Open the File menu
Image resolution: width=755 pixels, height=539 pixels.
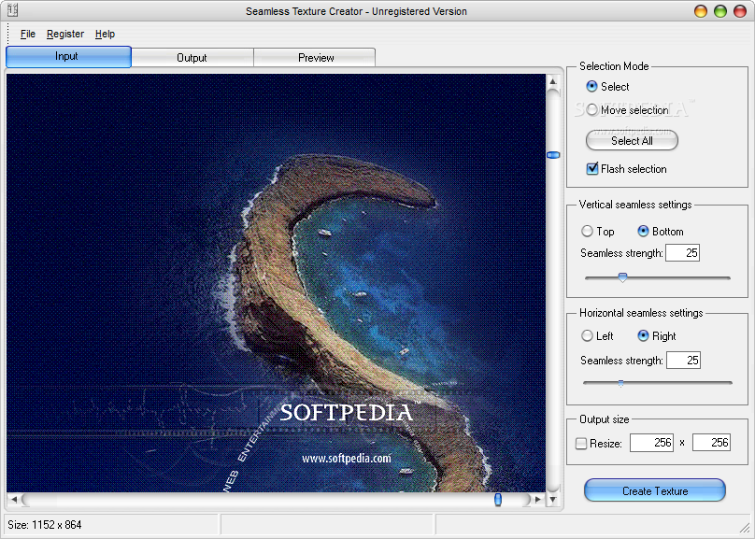[x=27, y=34]
